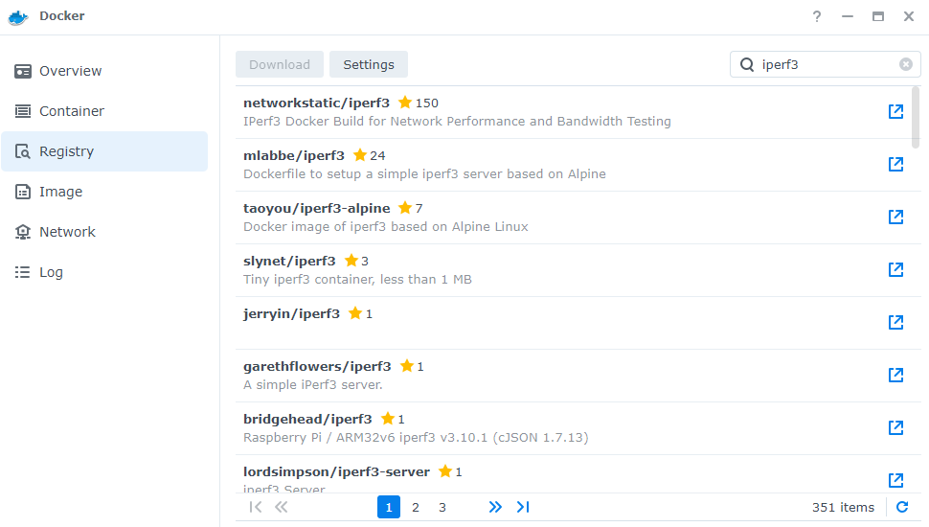Image resolution: width=929 pixels, height=527 pixels.
Task: Click the 351 items count text
Action: point(843,508)
